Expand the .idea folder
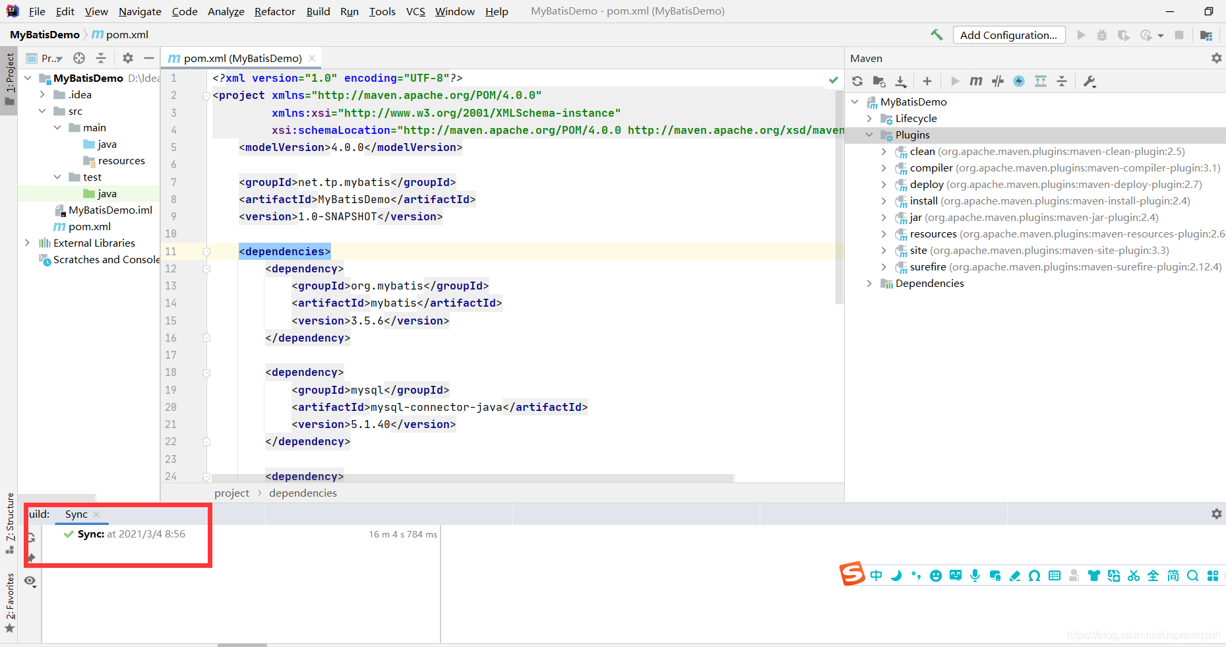 click(42, 94)
